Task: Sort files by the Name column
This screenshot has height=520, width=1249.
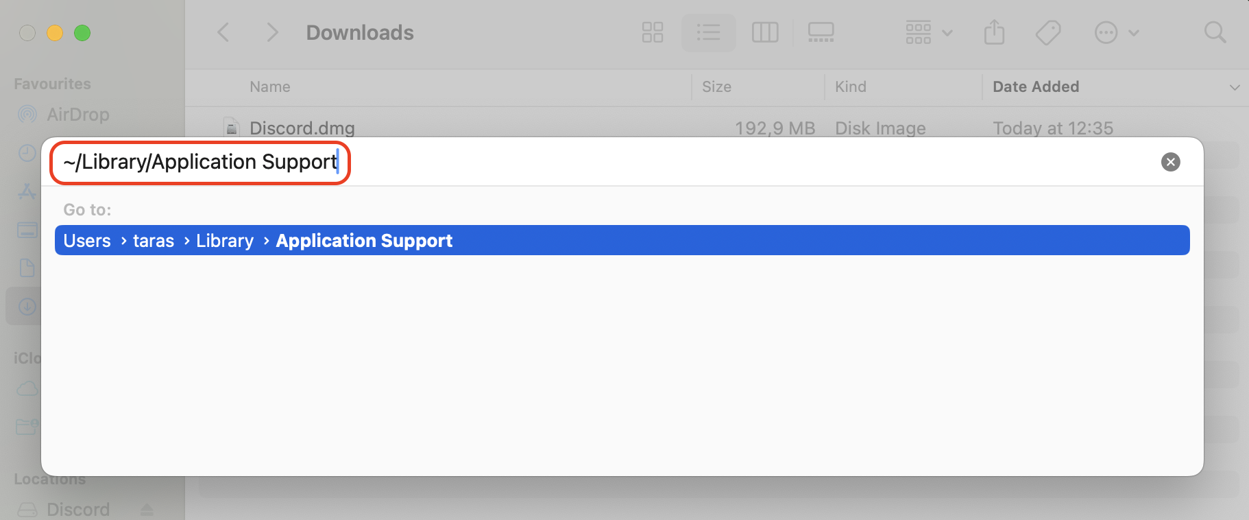Action: coord(269,87)
